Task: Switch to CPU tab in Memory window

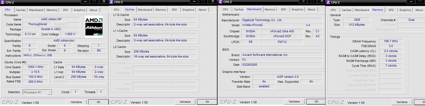Action: (333, 10)
